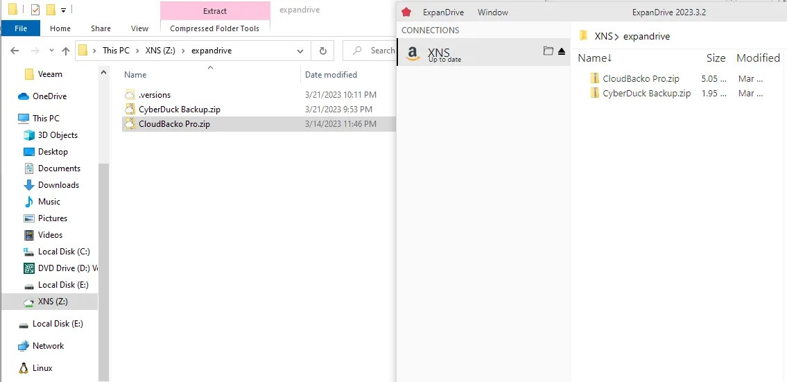
Task: Click navigation pane scroll up arrow
Action: [x=103, y=73]
